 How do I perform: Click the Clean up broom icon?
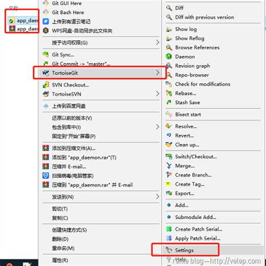pos(169,144)
